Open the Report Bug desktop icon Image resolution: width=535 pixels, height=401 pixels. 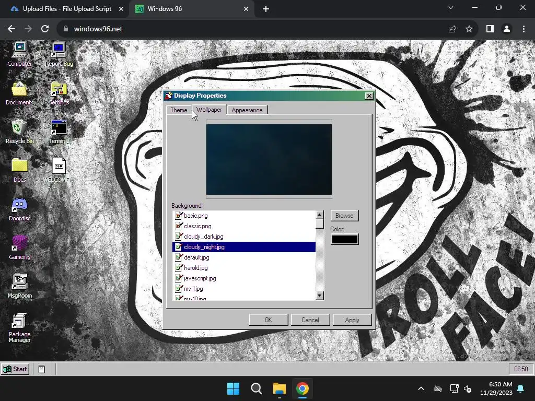point(59,54)
